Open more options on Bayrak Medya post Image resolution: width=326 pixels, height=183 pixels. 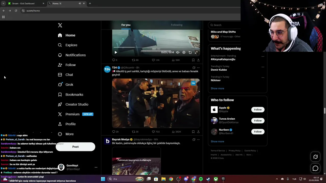click(x=198, y=139)
